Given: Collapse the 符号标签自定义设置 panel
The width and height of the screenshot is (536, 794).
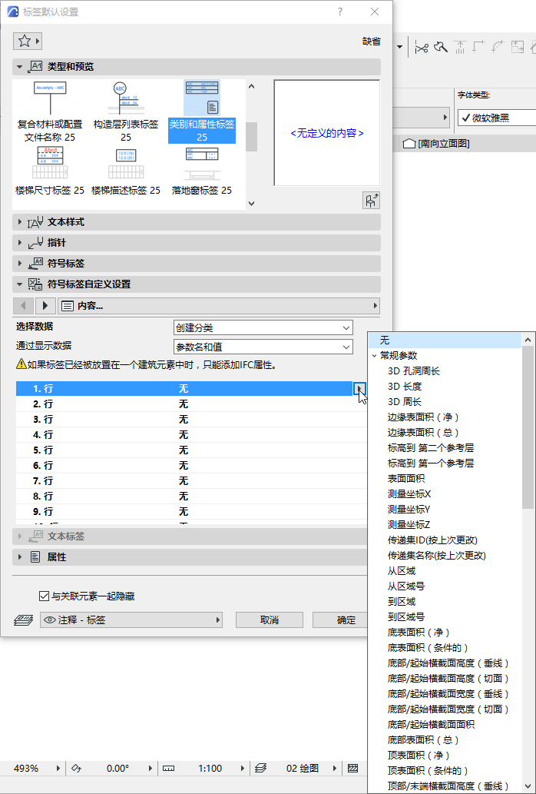Looking at the screenshot, I should [20, 284].
